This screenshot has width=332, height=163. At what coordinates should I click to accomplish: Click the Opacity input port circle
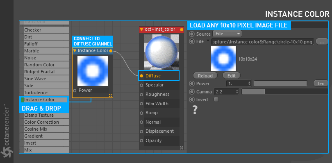pos(141,140)
